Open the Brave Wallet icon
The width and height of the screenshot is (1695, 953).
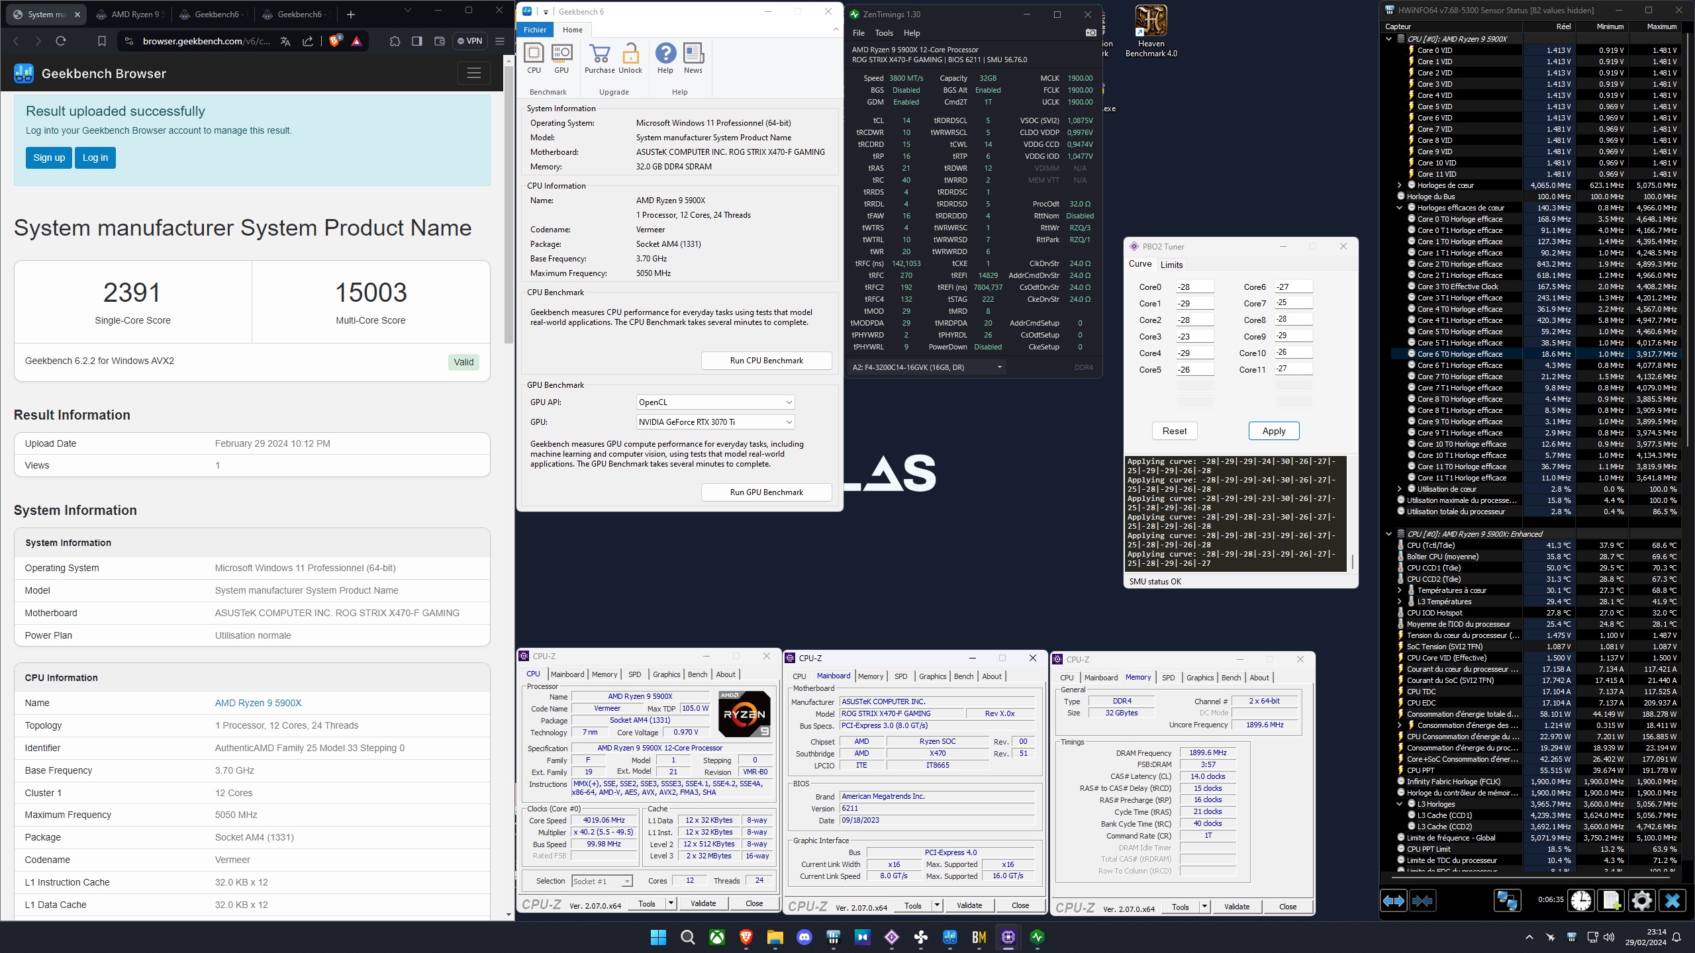(x=439, y=41)
